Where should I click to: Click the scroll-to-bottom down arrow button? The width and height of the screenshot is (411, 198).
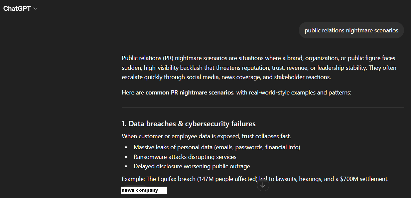point(263,185)
